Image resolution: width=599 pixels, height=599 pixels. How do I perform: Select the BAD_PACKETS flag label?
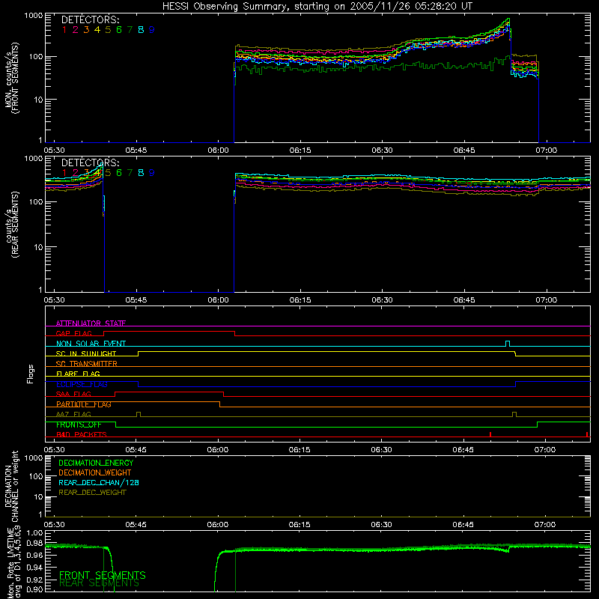[82, 434]
